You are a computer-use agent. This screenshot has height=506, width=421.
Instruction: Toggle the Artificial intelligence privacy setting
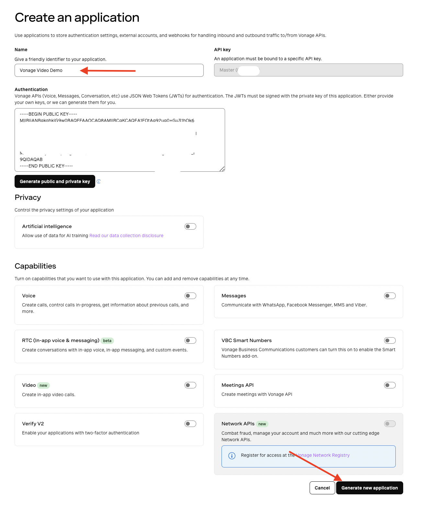pos(190,226)
